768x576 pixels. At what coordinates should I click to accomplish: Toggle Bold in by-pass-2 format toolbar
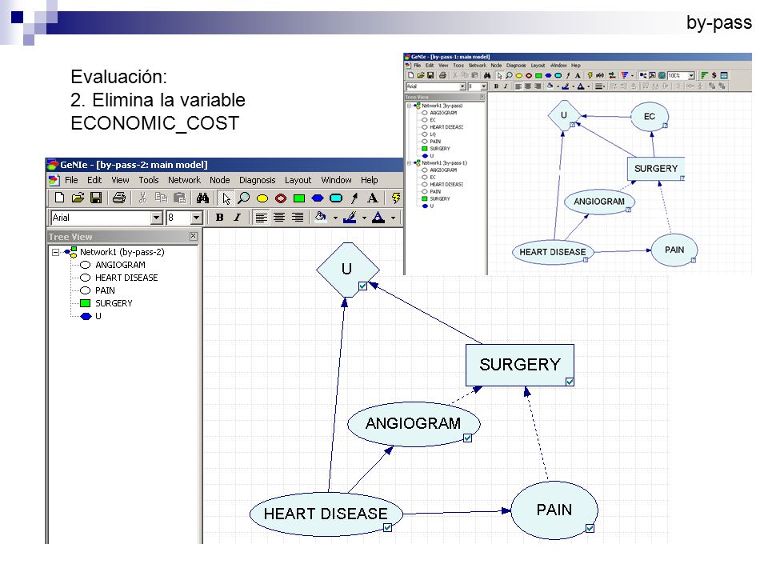click(x=220, y=218)
